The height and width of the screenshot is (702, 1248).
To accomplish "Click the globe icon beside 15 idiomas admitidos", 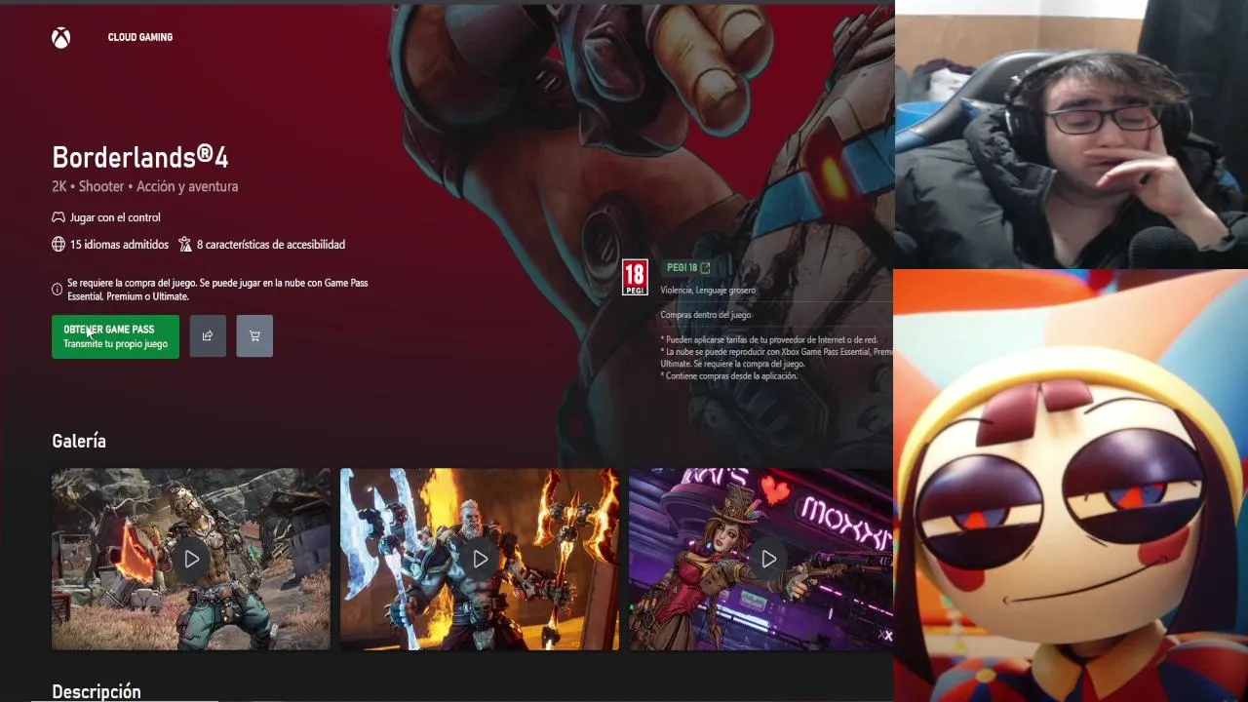I will tap(58, 245).
